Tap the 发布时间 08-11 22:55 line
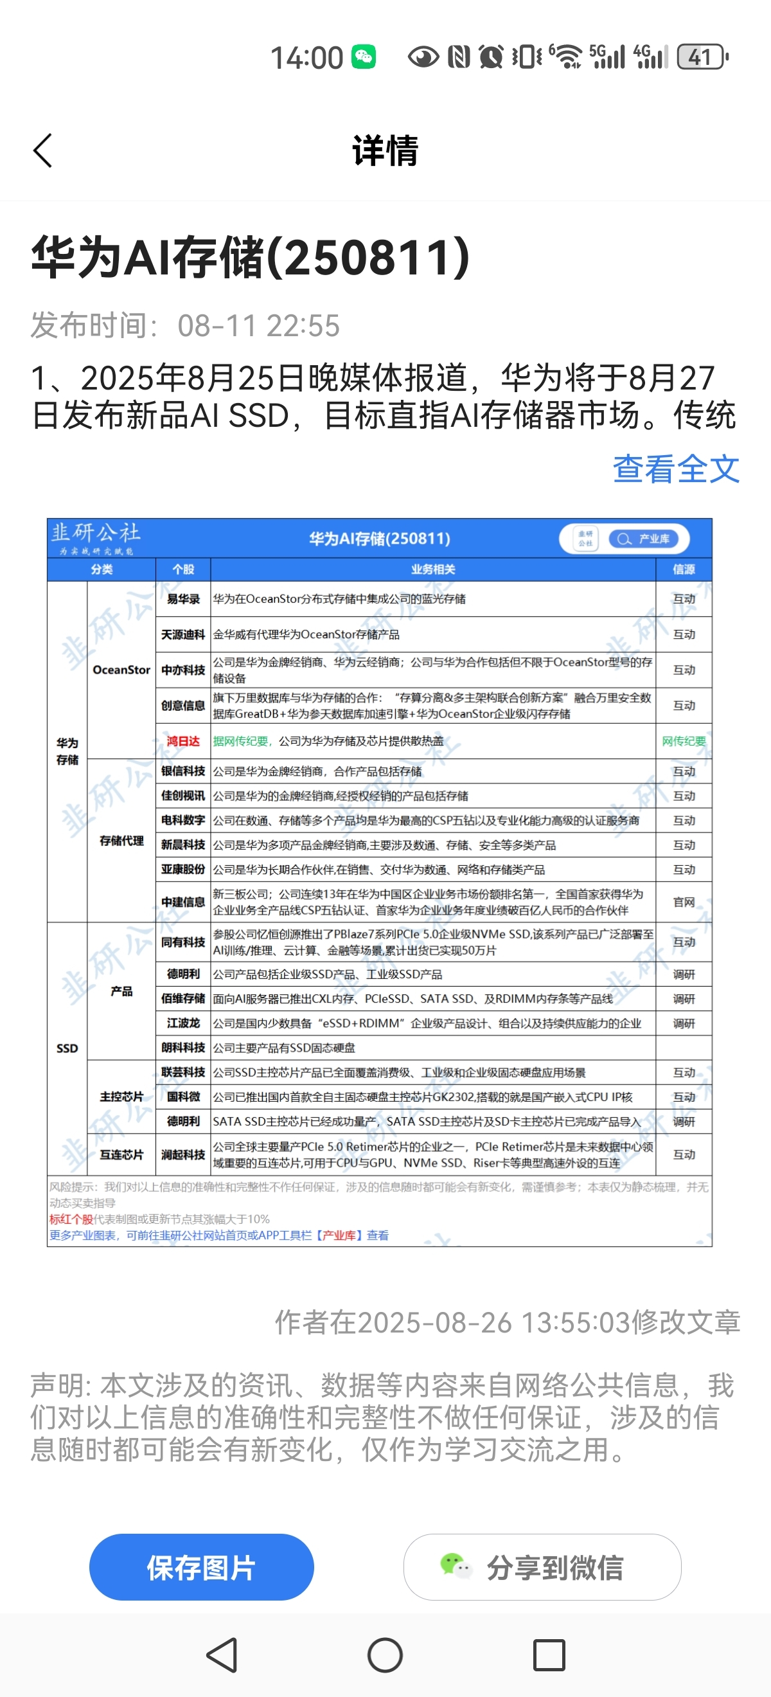The height and width of the screenshot is (1697, 771). 185,325
